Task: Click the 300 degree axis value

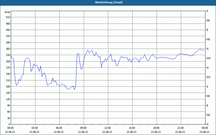Action: (8, 62)
